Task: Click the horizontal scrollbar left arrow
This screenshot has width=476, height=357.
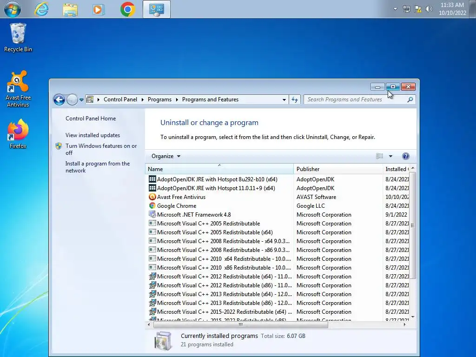Action: point(148,324)
